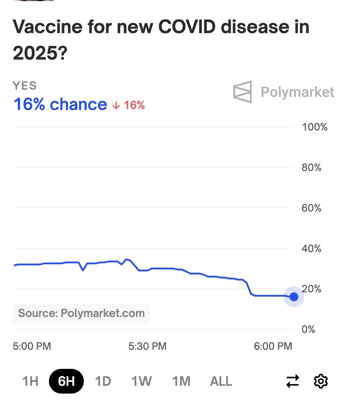Select the 6H time range

pyautogui.click(x=66, y=381)
